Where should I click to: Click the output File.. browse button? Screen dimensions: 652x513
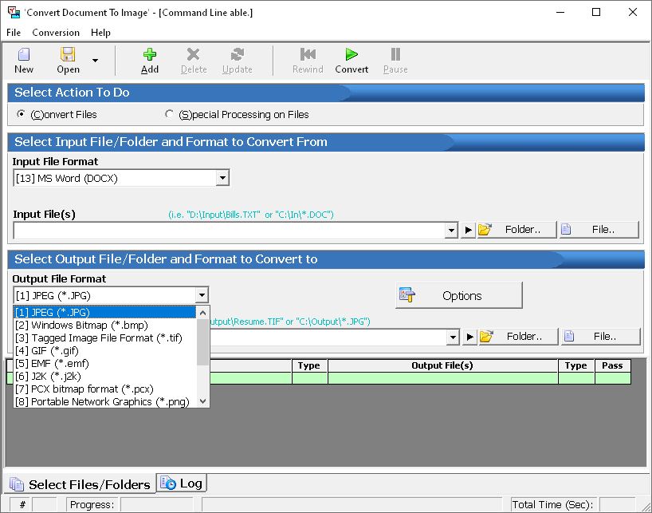pyautogui.click(x=600, y=337)
